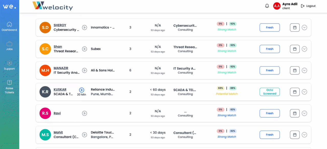Open Raise Tickets page

click(9, 87)
